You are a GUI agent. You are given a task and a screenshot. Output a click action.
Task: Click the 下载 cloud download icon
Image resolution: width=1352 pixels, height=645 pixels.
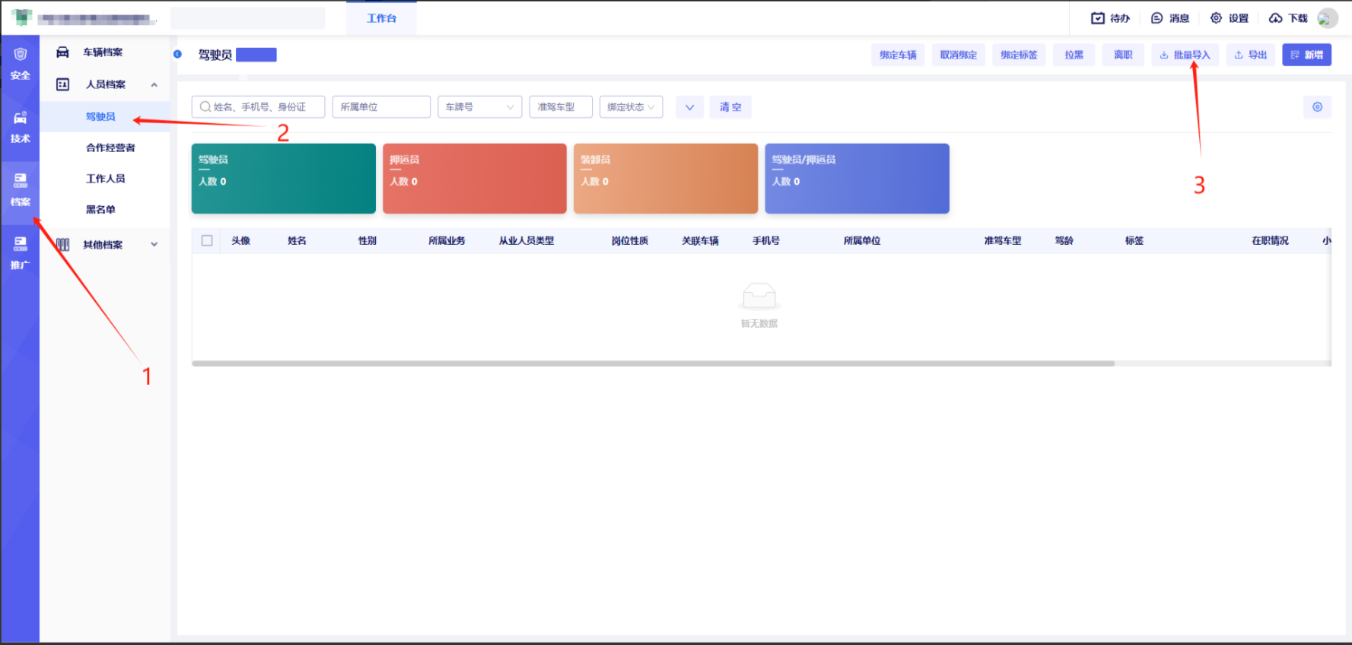1276,18
